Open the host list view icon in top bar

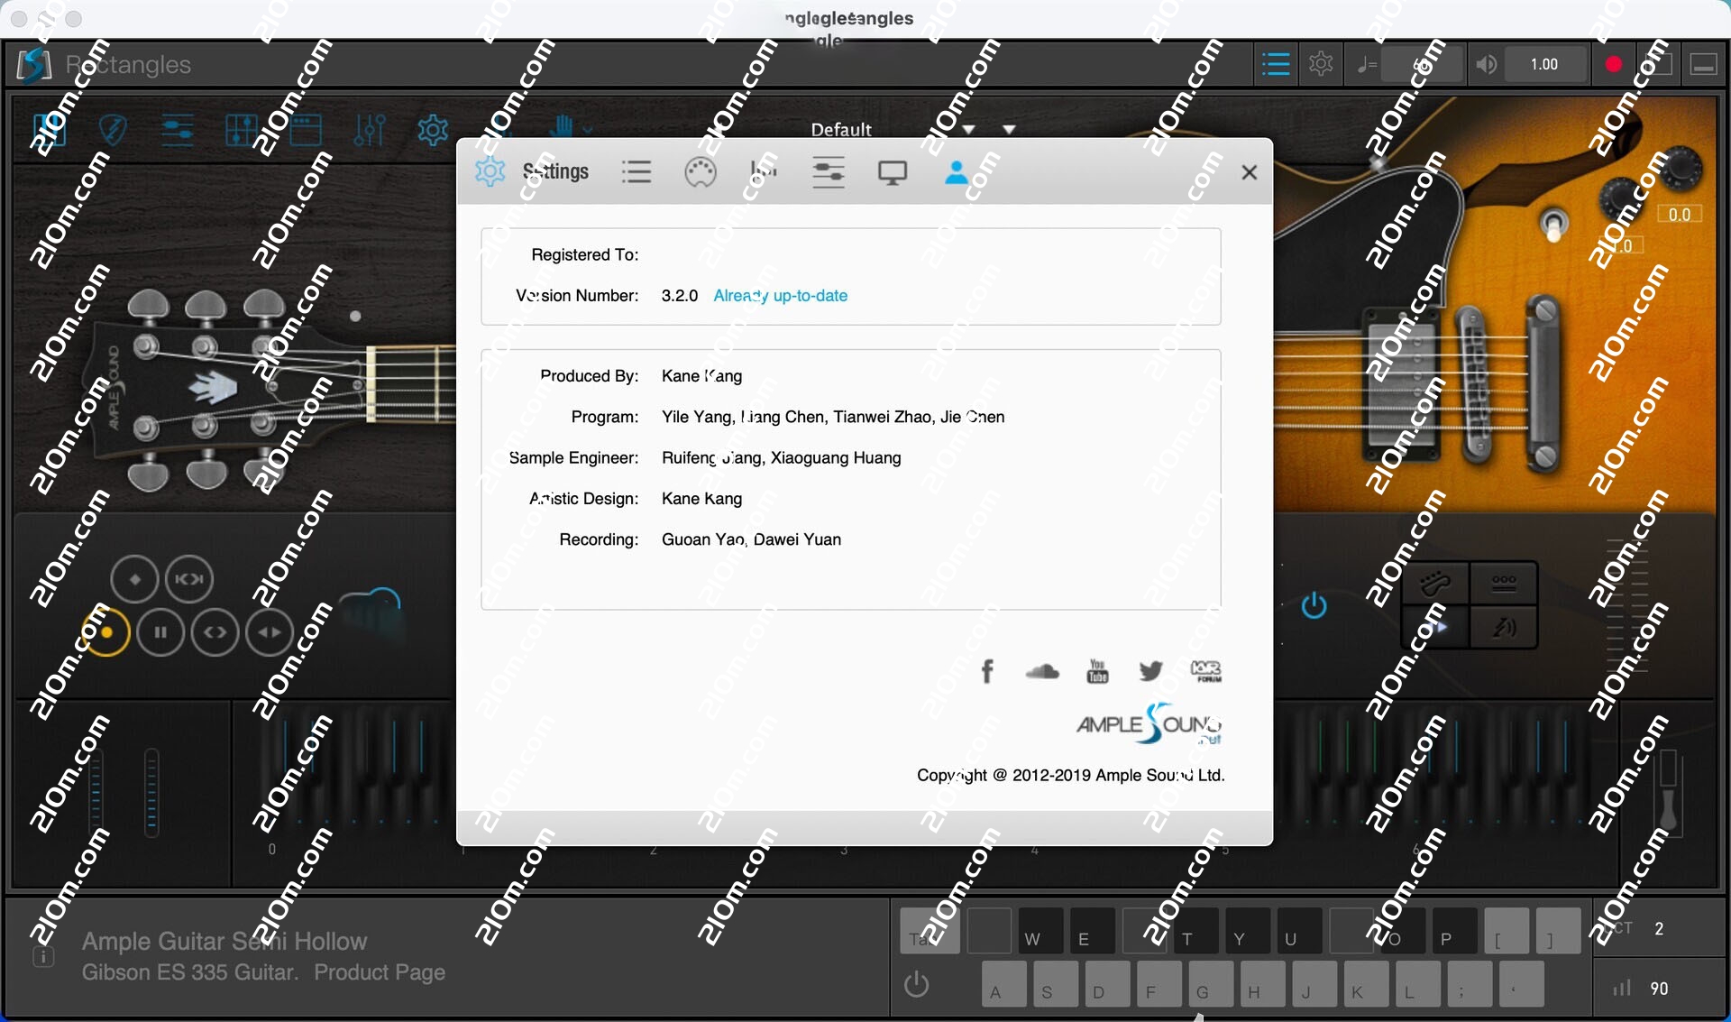pos(1276,64)
